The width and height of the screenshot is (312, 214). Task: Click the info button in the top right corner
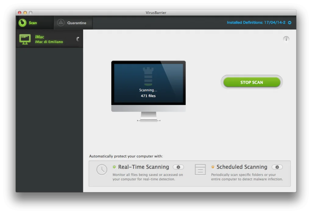point(286,39)
